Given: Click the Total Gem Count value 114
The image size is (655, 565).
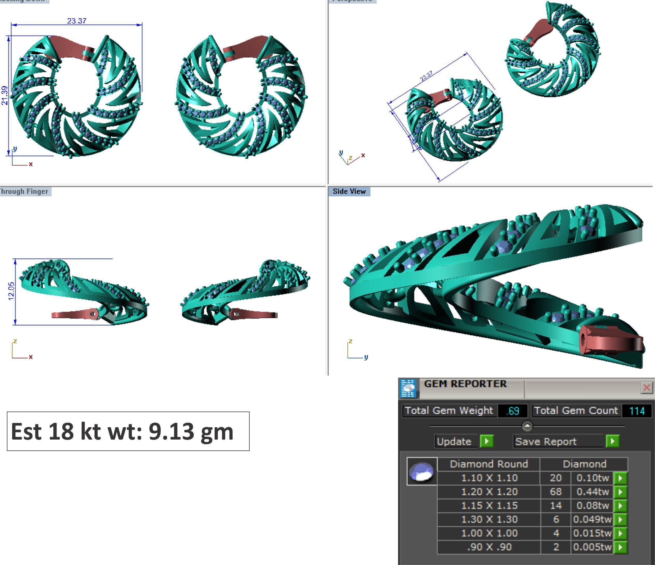Looking at the screenshot, I should click(637, 411).
